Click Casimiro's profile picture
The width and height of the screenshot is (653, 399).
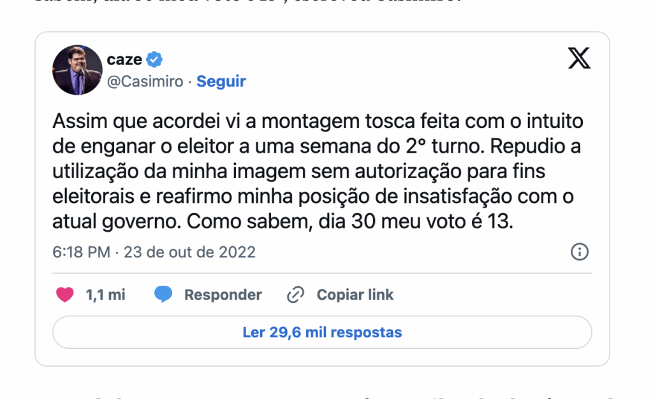[77, 70]
